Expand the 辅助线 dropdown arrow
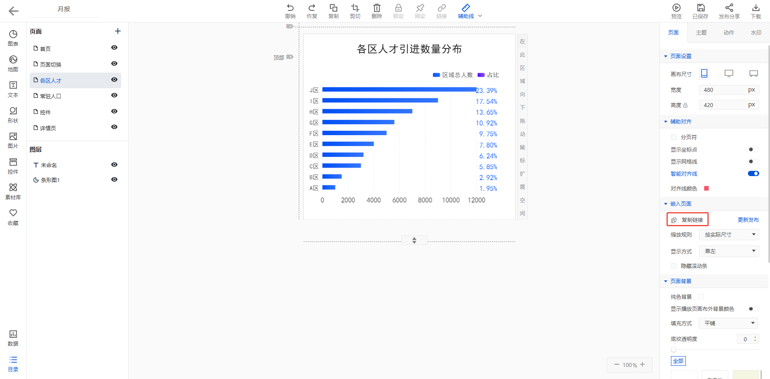770x379 pixels. click(480, 16)
